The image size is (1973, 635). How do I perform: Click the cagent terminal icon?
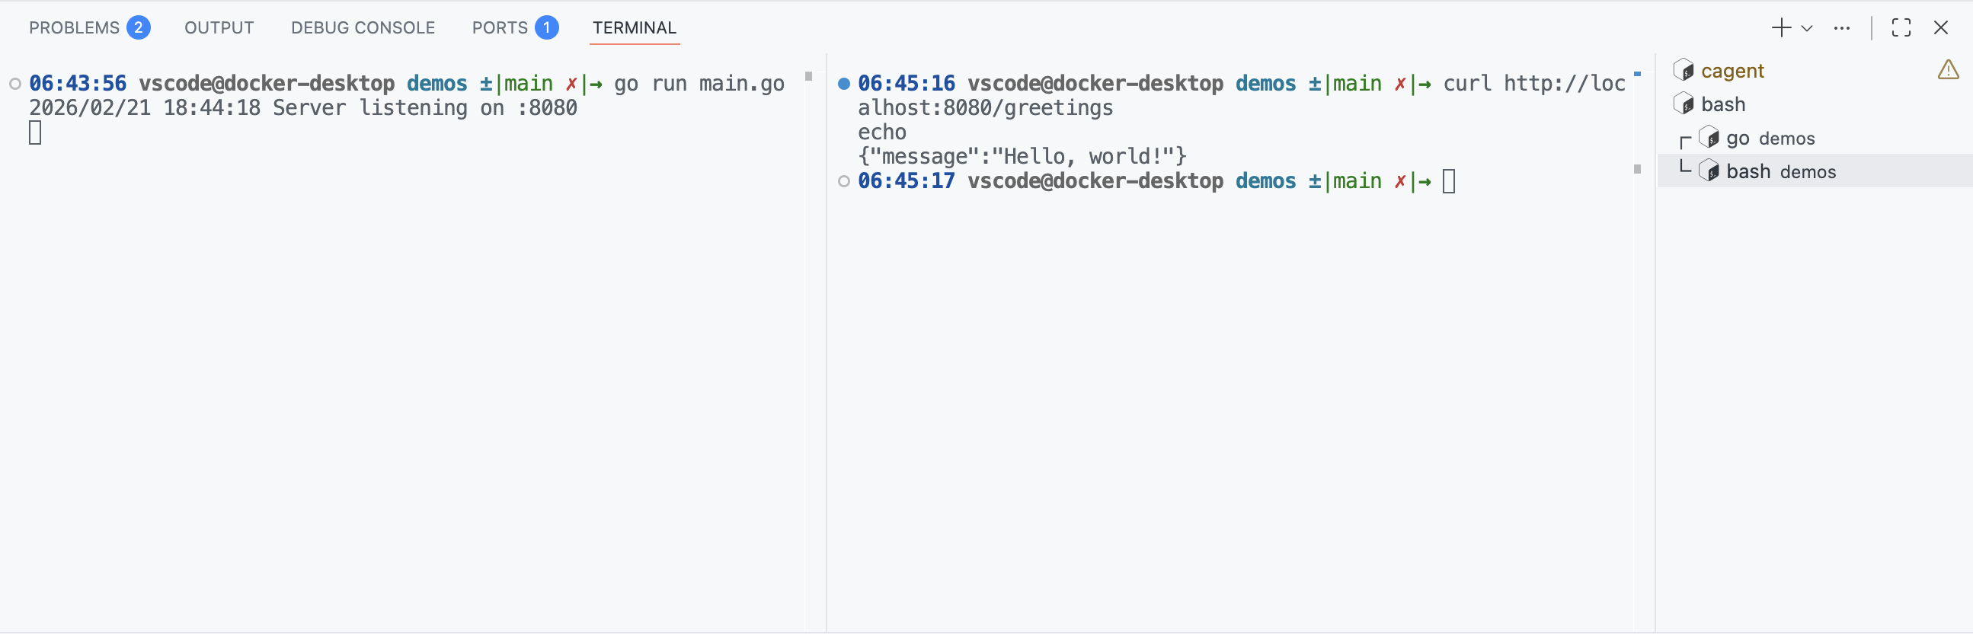click(x=1683, y=71)
